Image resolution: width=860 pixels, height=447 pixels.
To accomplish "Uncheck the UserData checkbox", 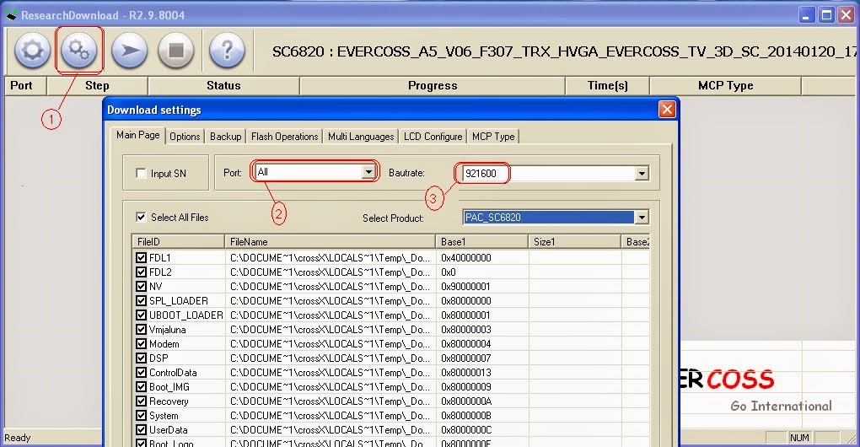I will (x=141, y=430).
